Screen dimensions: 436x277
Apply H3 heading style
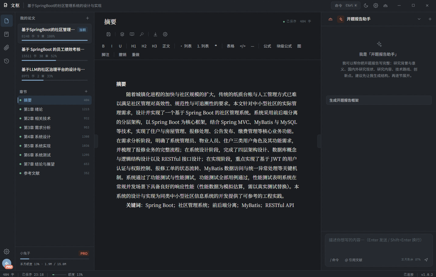coord(154,46)
